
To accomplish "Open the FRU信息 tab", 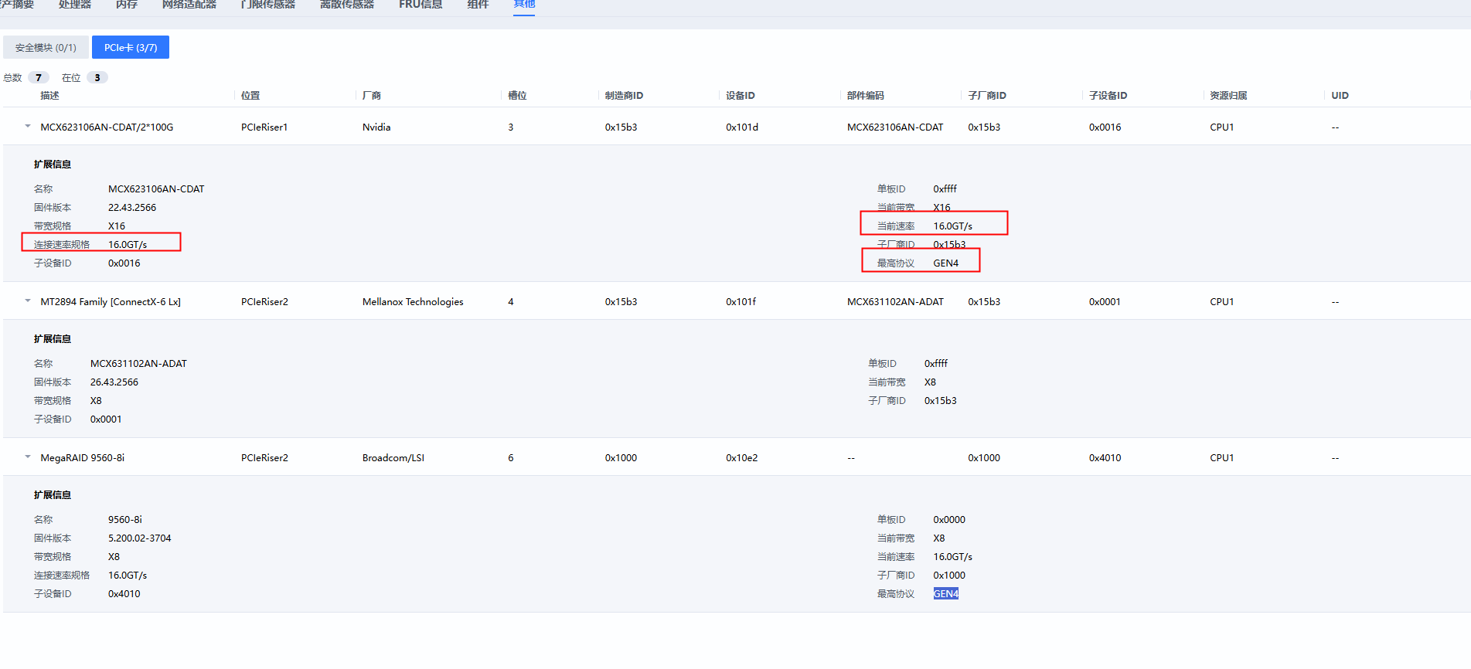I will [421, 5].
